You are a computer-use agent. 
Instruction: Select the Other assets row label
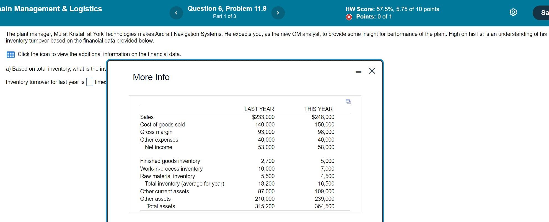point(155,199)
